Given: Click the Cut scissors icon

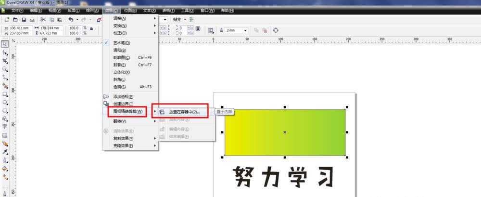Looking at the screenshot, I should point(43,20).
